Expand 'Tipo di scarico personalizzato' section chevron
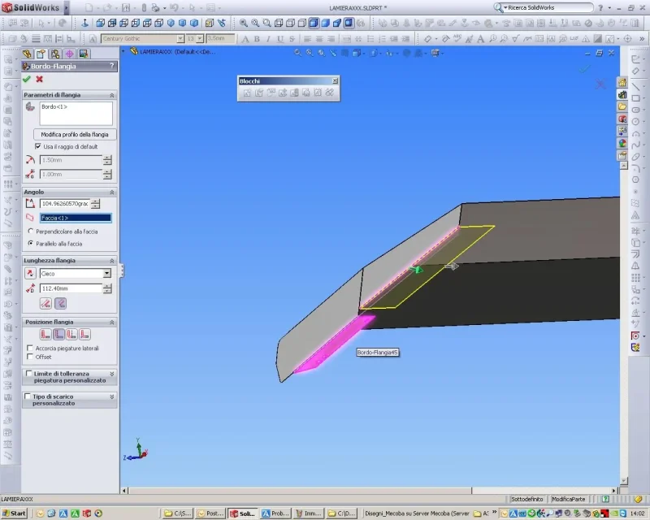The image size is (650, 520). (x=112, y=396)
